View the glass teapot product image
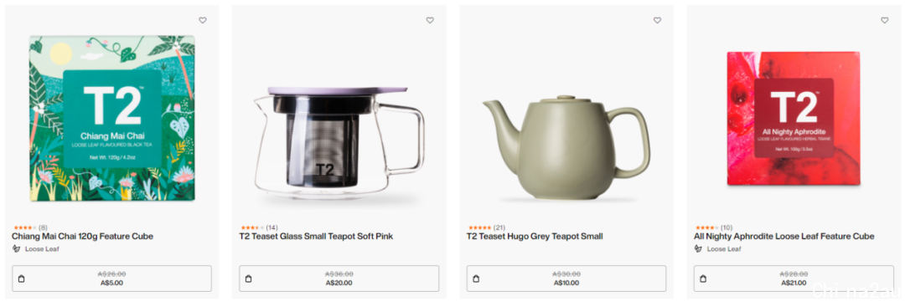 (339, 141)
